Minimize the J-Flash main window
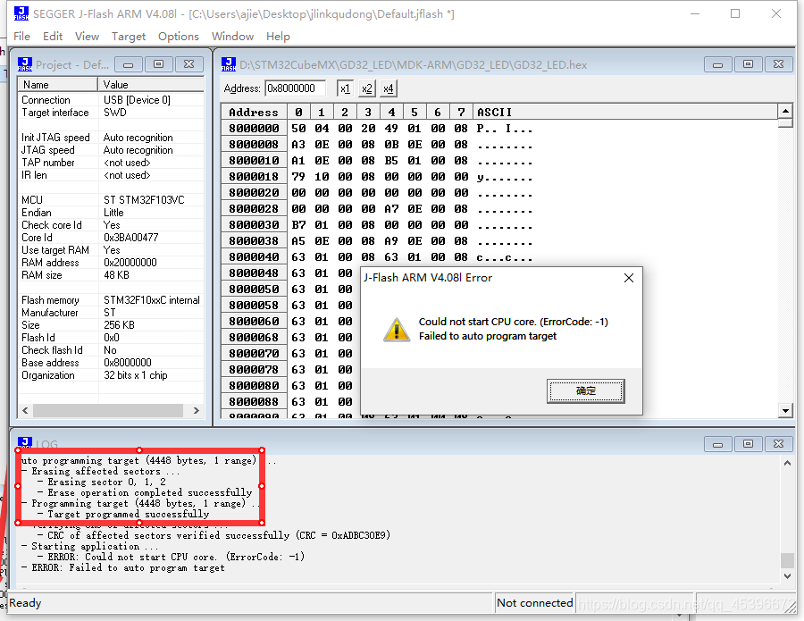Screen dimensions: 804x621 coord(695,13)
